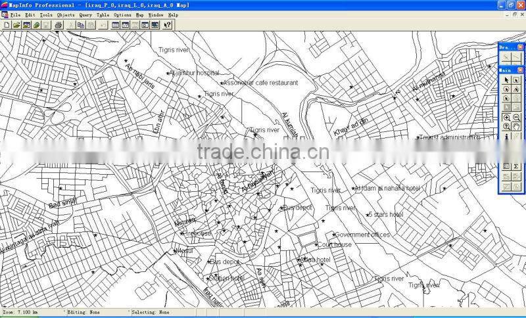Choose the Polygon Select tool
This screenshot has height=318, width=526.
[516, 89]
